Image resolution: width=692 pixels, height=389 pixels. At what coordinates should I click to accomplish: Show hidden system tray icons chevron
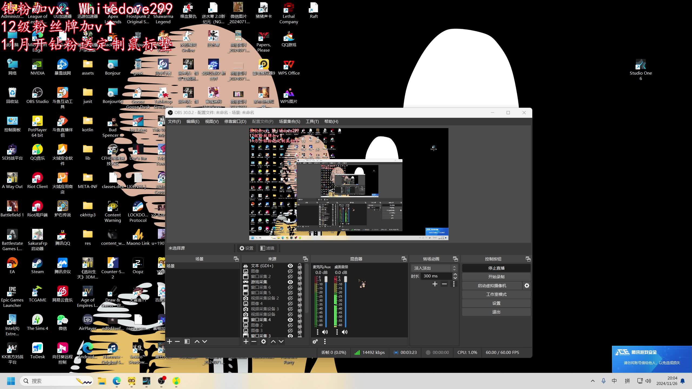(593, 381)
